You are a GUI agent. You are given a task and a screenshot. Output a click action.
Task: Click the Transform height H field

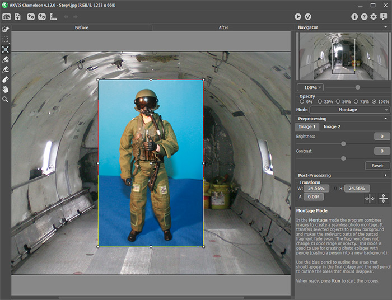[357, 189]
